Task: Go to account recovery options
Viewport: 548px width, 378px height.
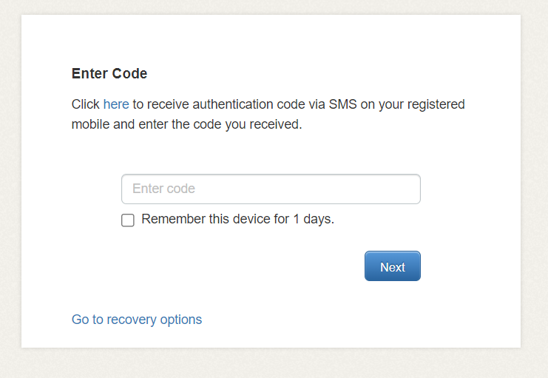Action: 137,320
